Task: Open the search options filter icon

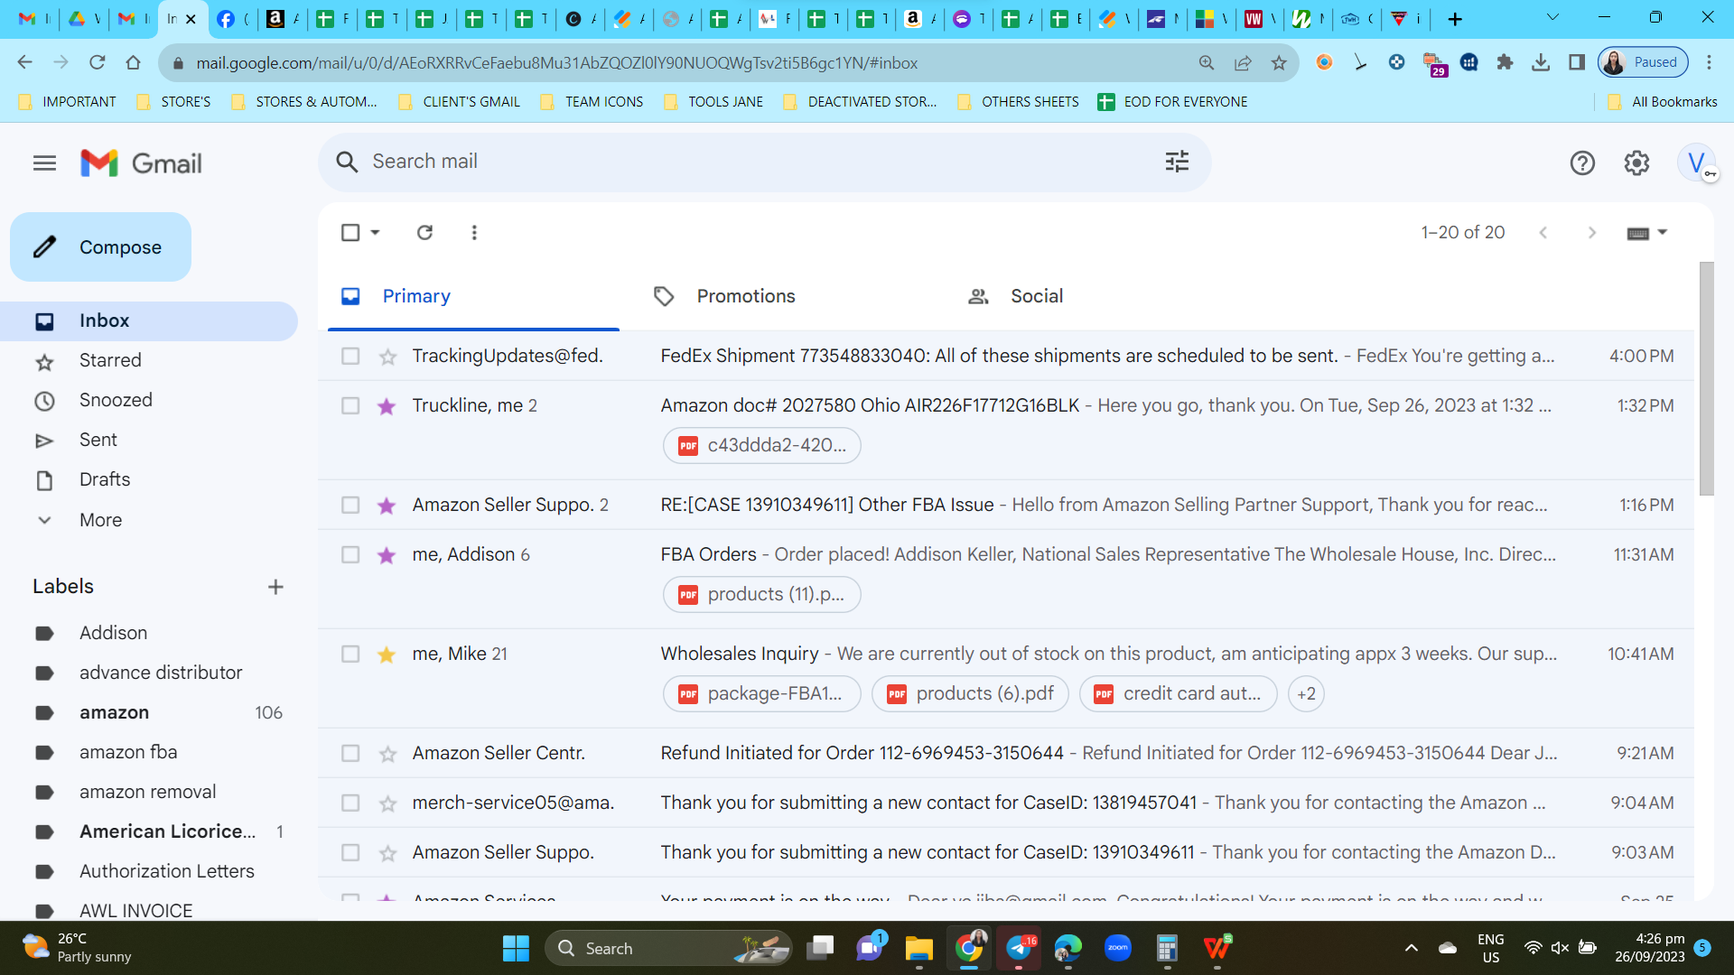Action: coord(1177,162)
